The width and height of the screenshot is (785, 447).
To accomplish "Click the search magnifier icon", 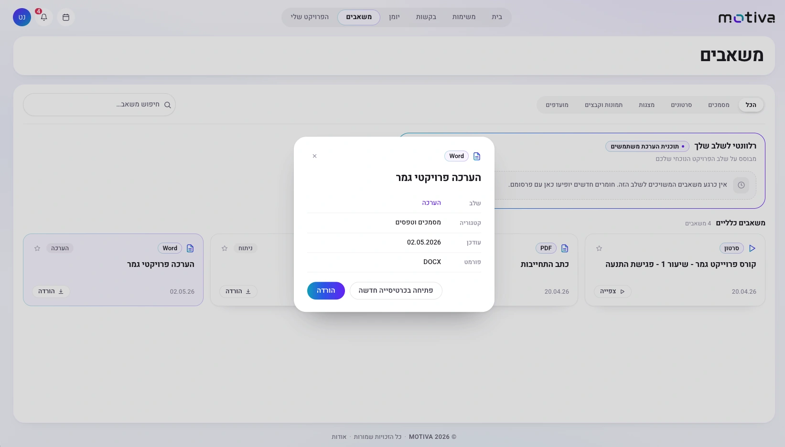I will [168, 105].
